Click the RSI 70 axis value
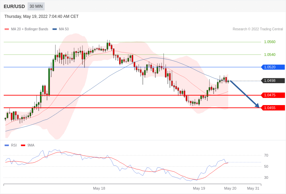286x194 pixels. click(266, 156)
